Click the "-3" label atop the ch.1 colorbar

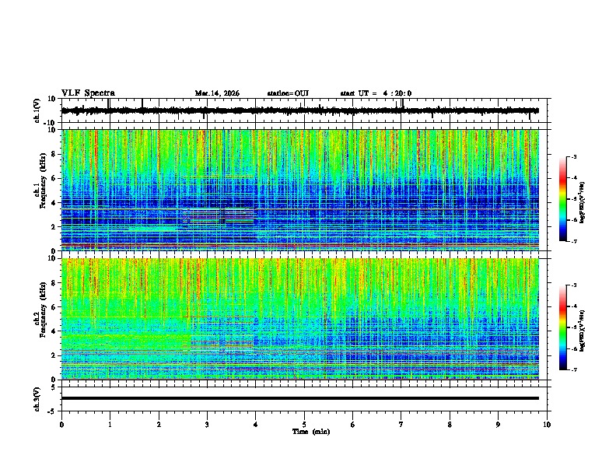point(573,157)
